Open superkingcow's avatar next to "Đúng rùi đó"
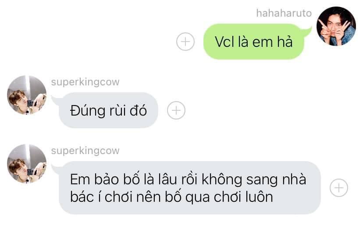363x225 pixels. click(x=27, y=95)
